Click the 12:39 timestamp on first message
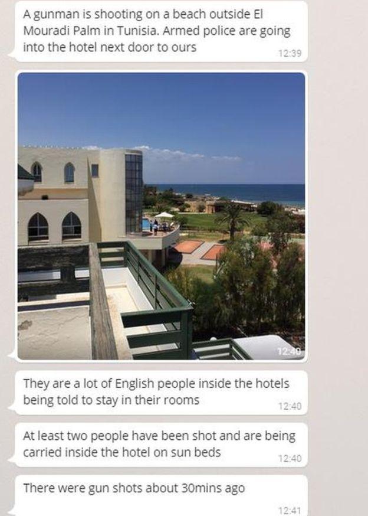This screenshot has width=368, height=516. (290, 53)
